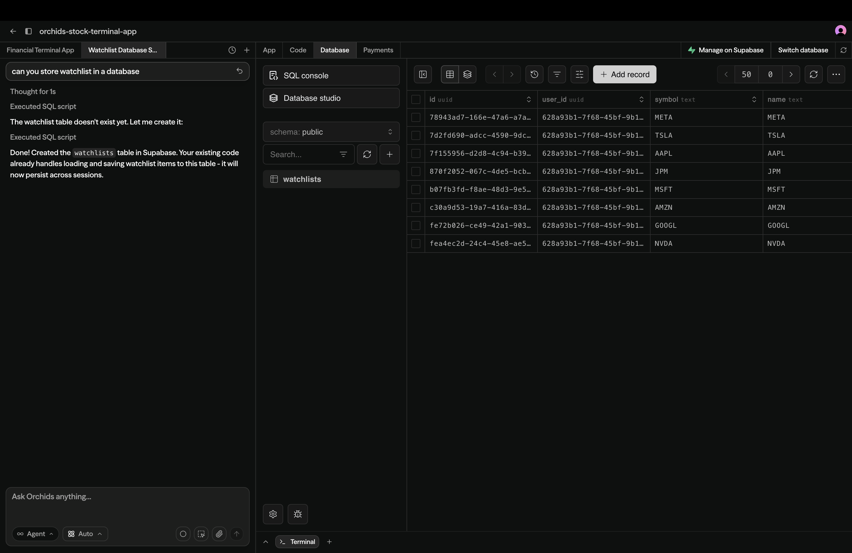This screenshot has height=553, width=852.
Task: Toggle the select-all checkbox in header
Action: pos(416,100)
